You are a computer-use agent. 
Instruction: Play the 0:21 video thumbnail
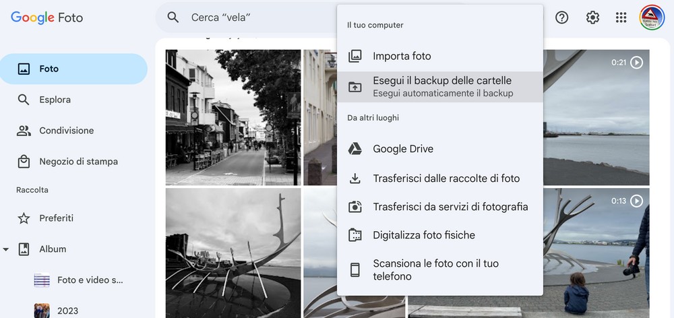(596, 117)
